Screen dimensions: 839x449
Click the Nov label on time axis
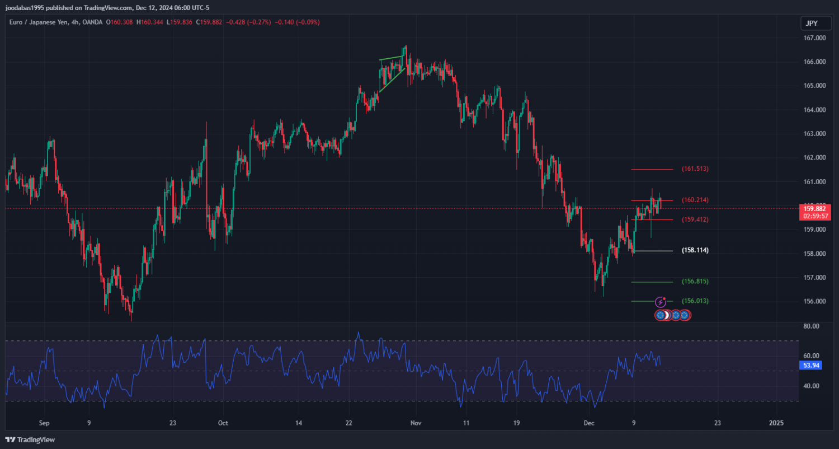coord(414,423)
